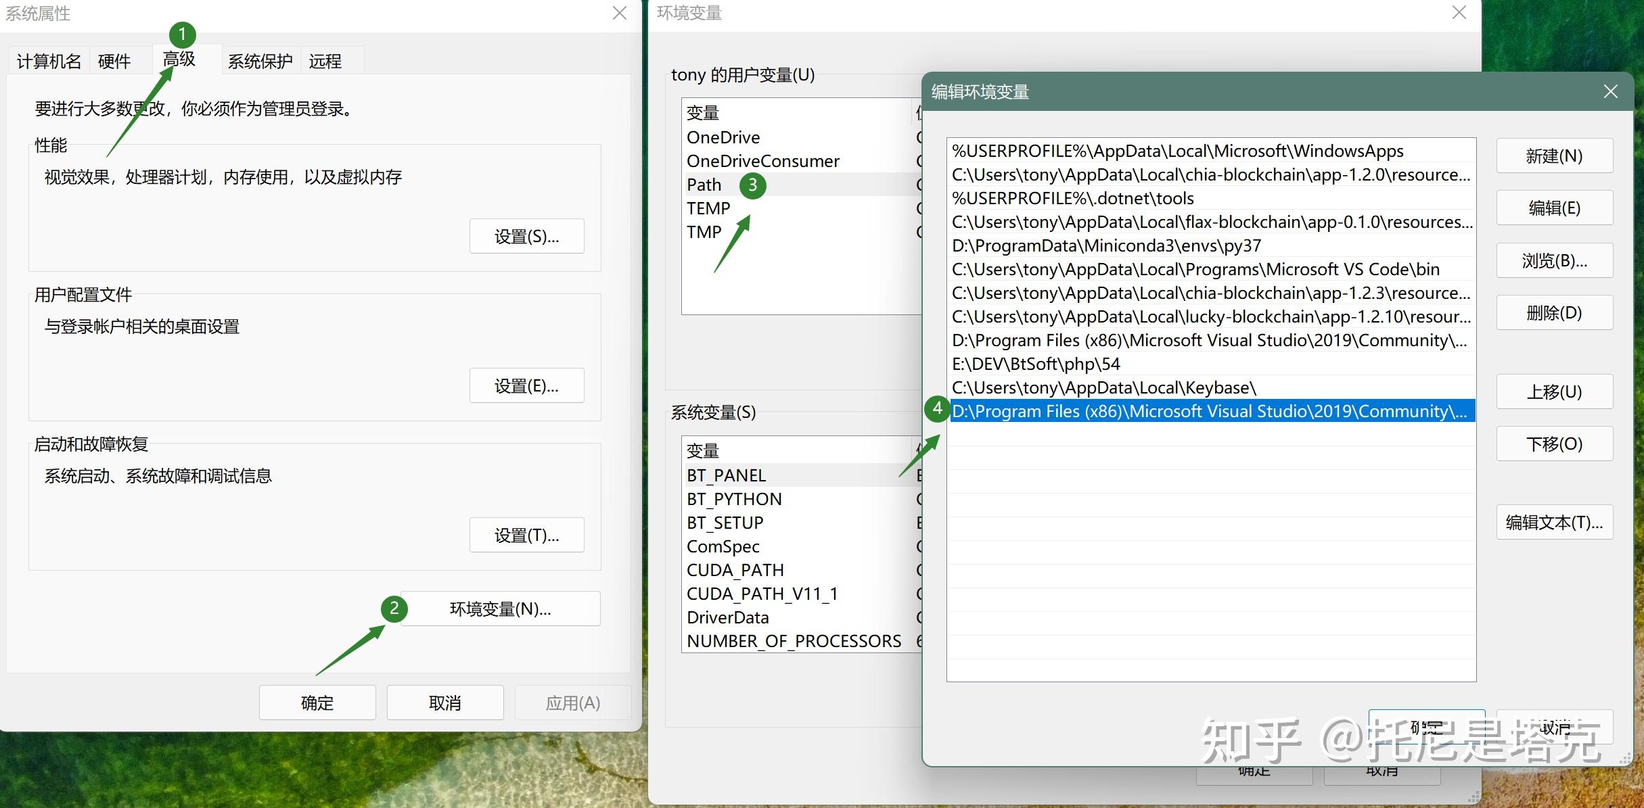Close the 环境变量 window
Screen dimensions: 1644x808
(x=1459, y=13)
